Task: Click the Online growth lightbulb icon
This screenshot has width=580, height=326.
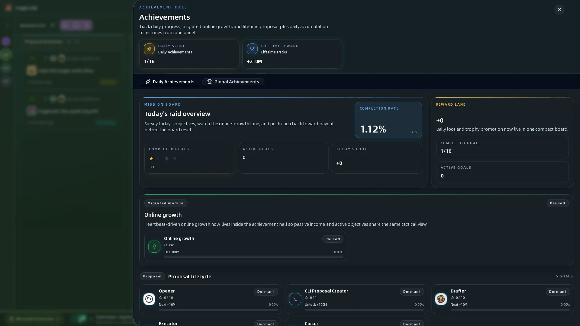Action: (x=154, y=247)
